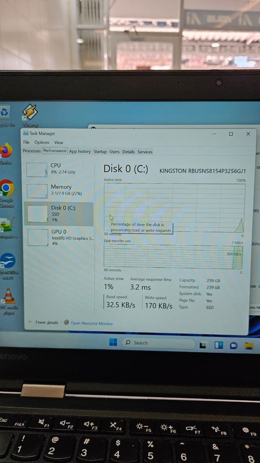Click the Disk transfer rate graph
The image size is (260, 463).
(173, 256)
